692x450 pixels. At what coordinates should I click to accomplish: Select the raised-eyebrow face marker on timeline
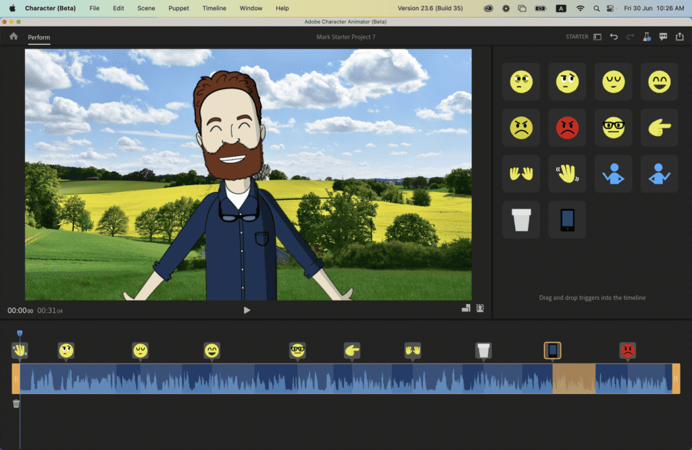tap(66, 351)
